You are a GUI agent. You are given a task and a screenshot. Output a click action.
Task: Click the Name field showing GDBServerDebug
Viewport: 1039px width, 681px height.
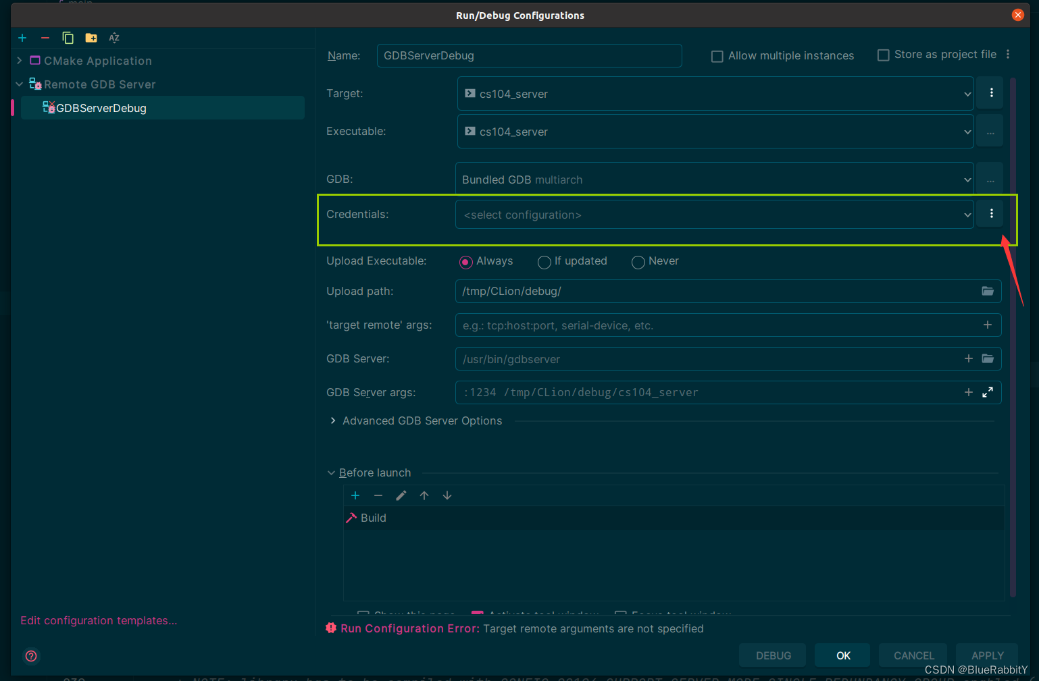(529, 55)
